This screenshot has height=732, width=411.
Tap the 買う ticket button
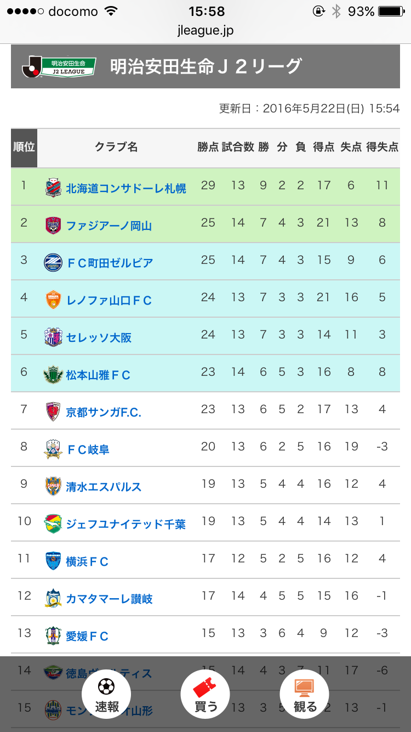point(206,695)
